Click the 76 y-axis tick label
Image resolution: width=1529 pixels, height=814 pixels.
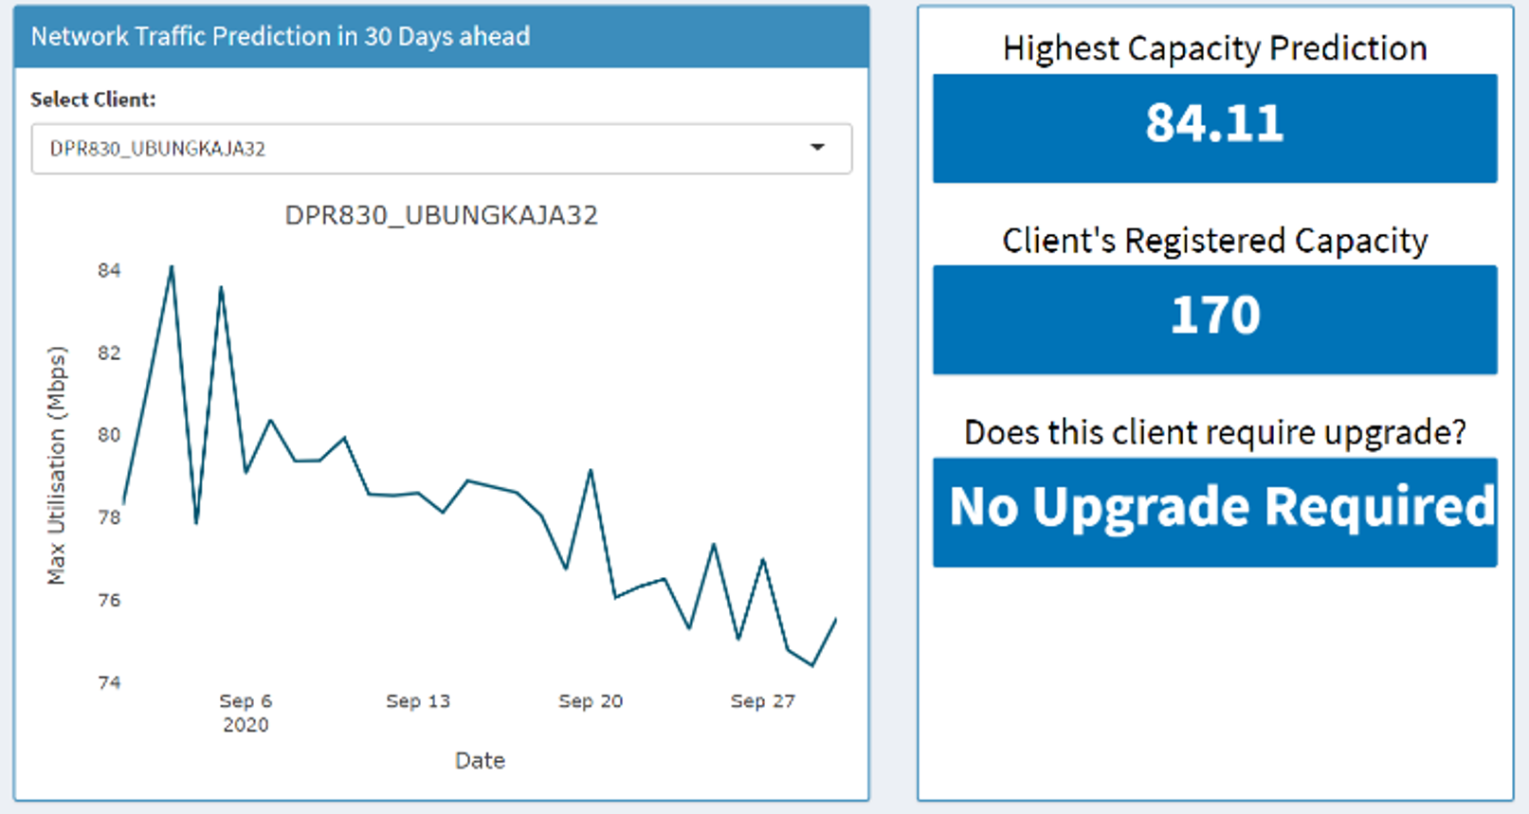coord(109,600)
